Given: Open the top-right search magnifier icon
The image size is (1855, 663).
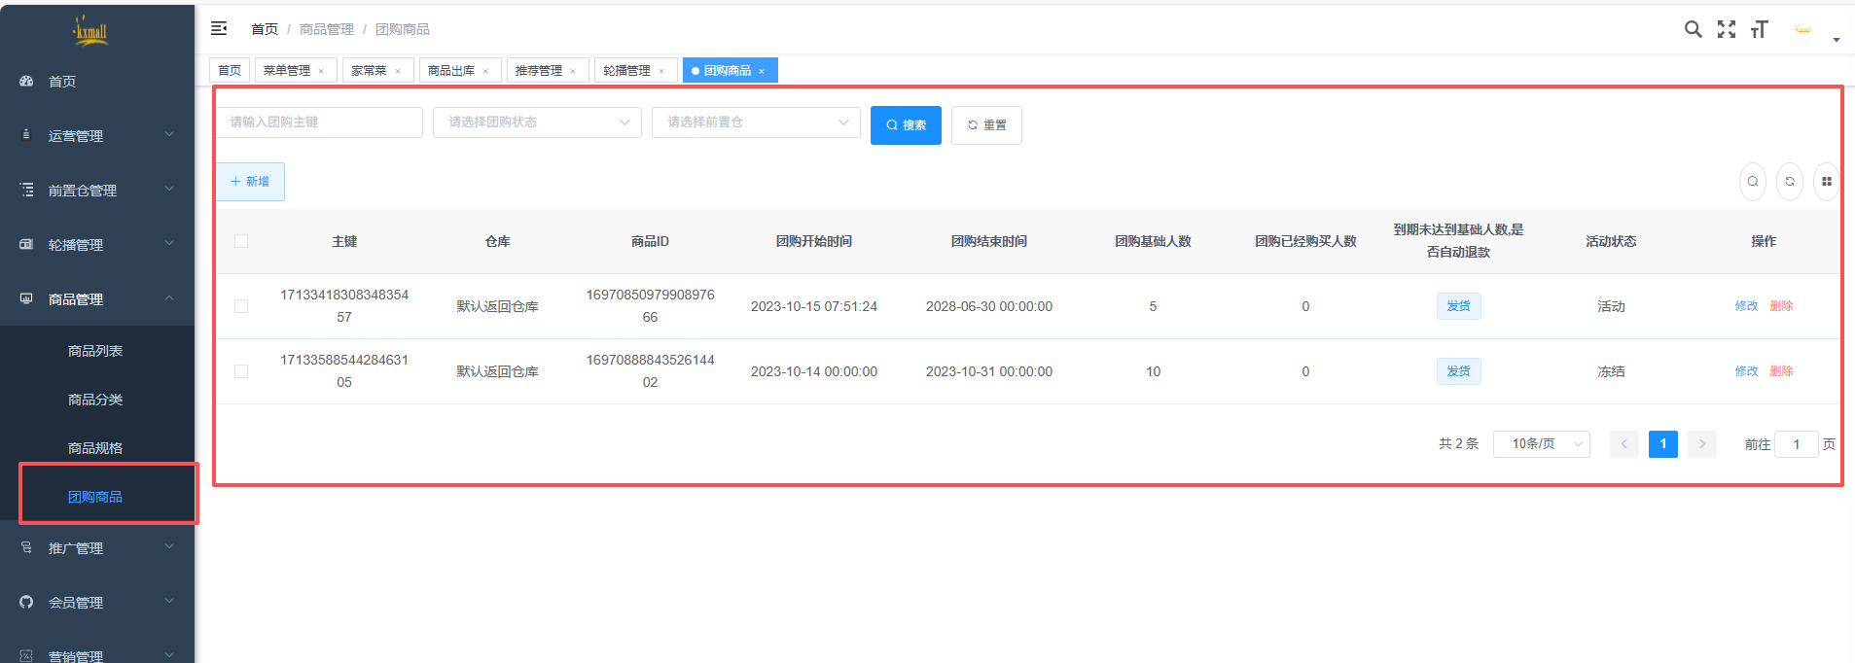Looking at the screenshot, I should (x=1693, y=29).
